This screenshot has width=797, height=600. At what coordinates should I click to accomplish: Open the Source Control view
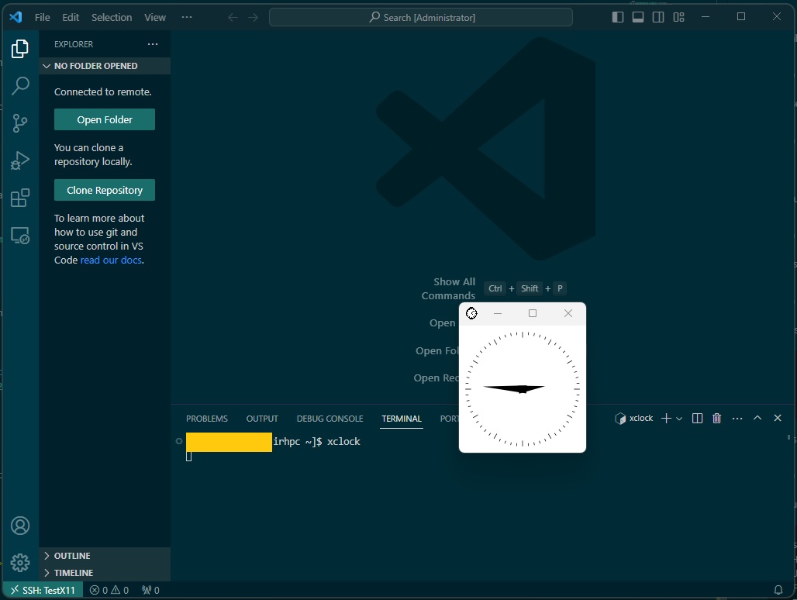tap(20, 122)
